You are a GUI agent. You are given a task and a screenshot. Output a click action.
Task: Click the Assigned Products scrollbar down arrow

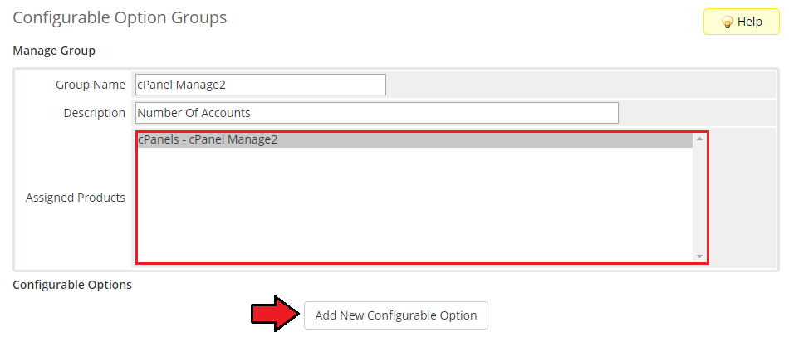coord(699,256)
